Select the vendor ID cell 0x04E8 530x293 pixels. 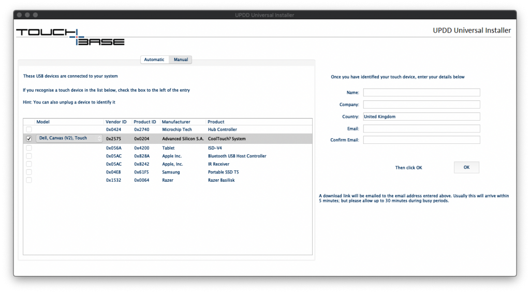(x=113, y=172)
